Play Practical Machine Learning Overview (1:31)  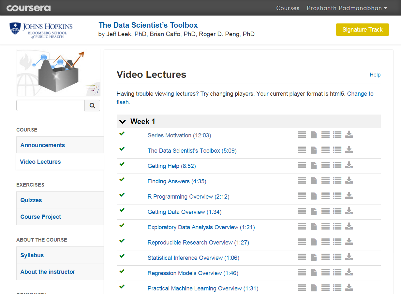(203, 288)
